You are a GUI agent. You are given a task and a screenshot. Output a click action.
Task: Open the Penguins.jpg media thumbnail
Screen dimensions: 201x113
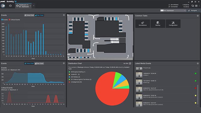[x=139, y=69]
